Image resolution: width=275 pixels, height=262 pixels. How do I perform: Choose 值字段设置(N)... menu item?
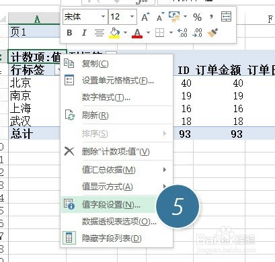109,204
